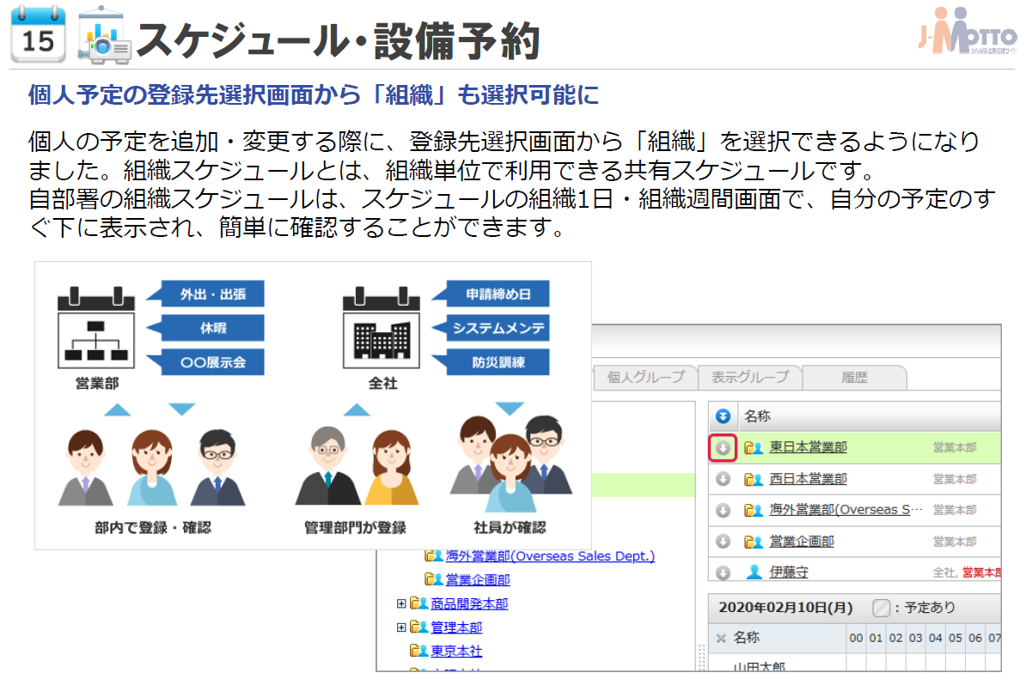This screenshot has height=685, width=1026.
Task: Click the add arrow beside 西日本営業部
Action: coord(723,479)
